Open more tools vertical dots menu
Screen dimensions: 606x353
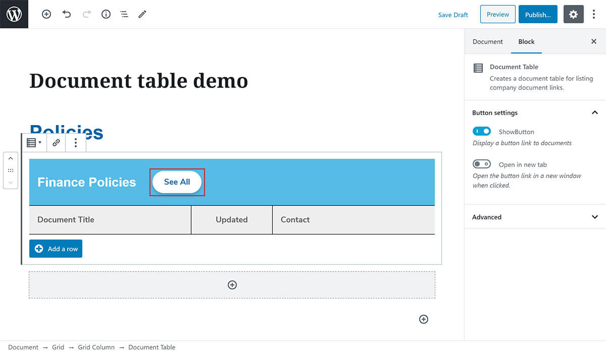pyautogui.click(x=594, y=15)
